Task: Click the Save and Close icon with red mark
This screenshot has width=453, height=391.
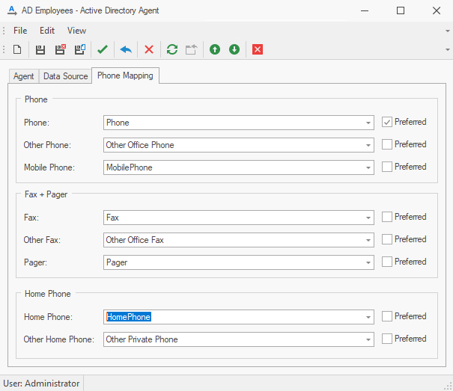Action: pos(61,49)
